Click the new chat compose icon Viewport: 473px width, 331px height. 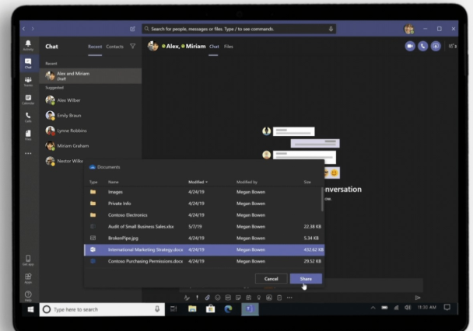tap(132, 29)
